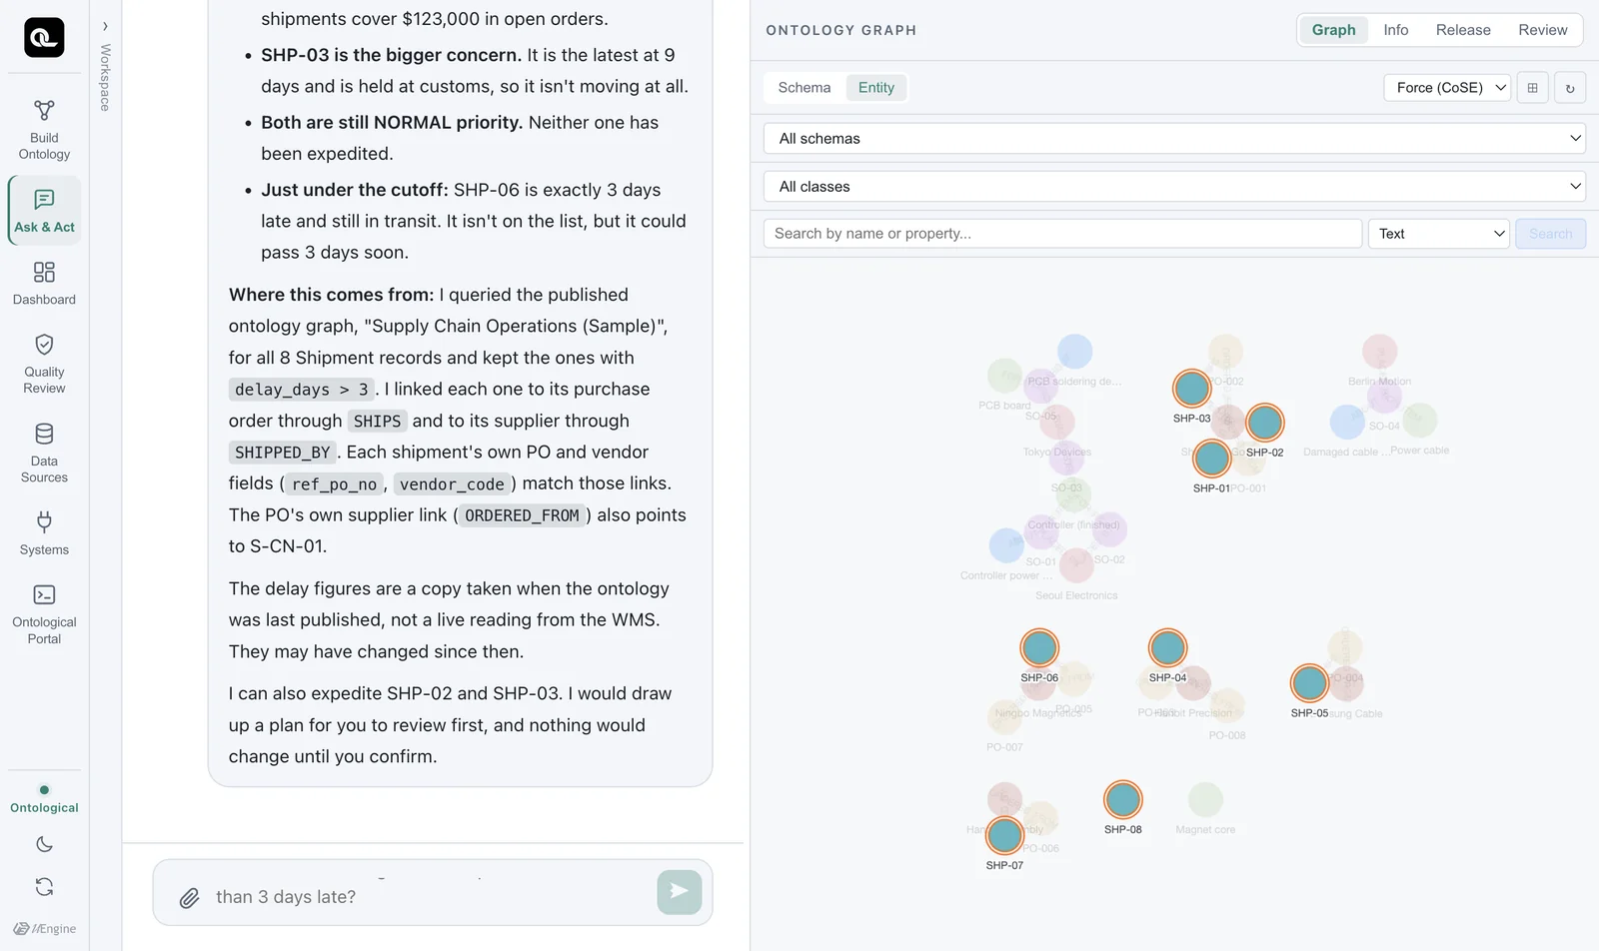Image resolution: width=1599 pixels, height=951 pixels.
Task: Open the Ontological Portal terminal icon
Action: (44, 594)
